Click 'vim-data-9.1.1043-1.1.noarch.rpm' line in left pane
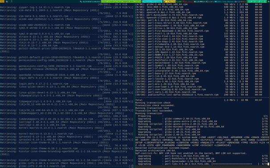Image resolution: width=270 pixels, height=168 pixels. [67, 16]
